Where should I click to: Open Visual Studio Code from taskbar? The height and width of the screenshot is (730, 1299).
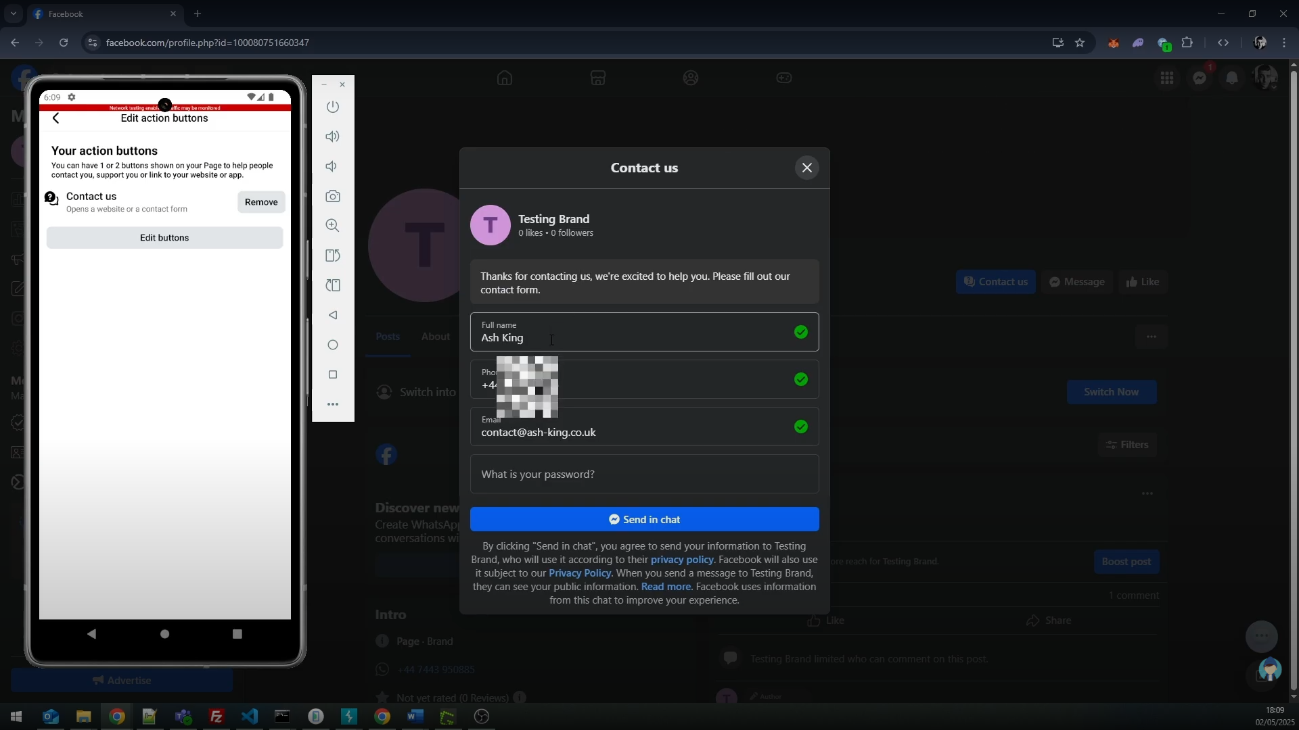(250, 716)
